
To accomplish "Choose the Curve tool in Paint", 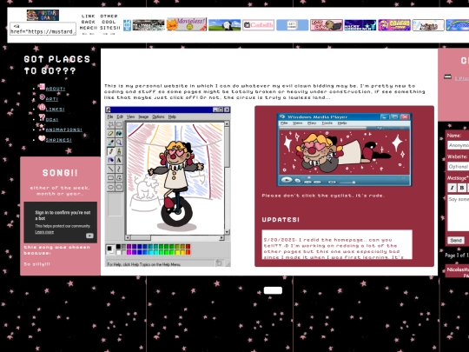I will click(119, 169).
